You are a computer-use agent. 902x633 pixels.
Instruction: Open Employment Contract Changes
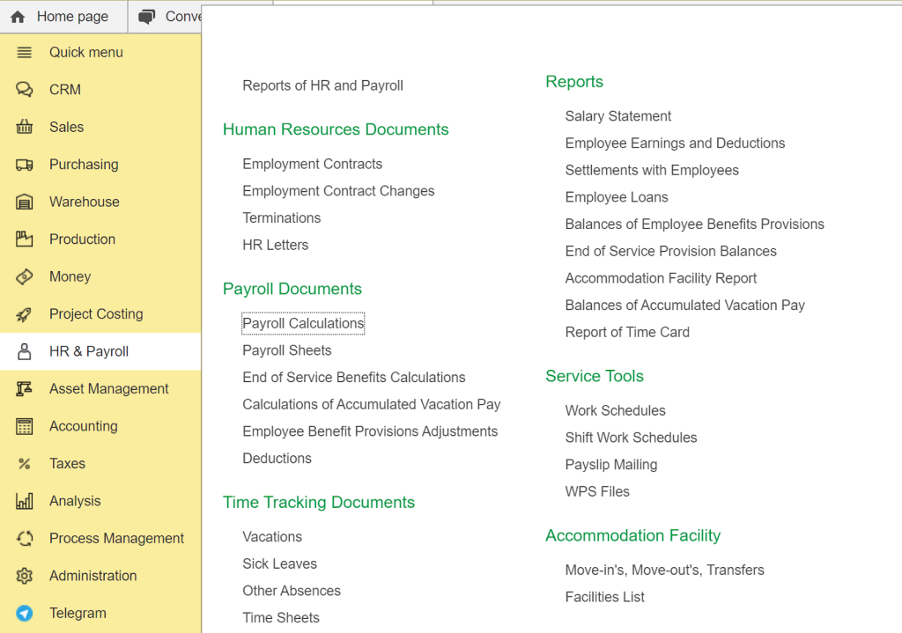[x=338, y=191]
